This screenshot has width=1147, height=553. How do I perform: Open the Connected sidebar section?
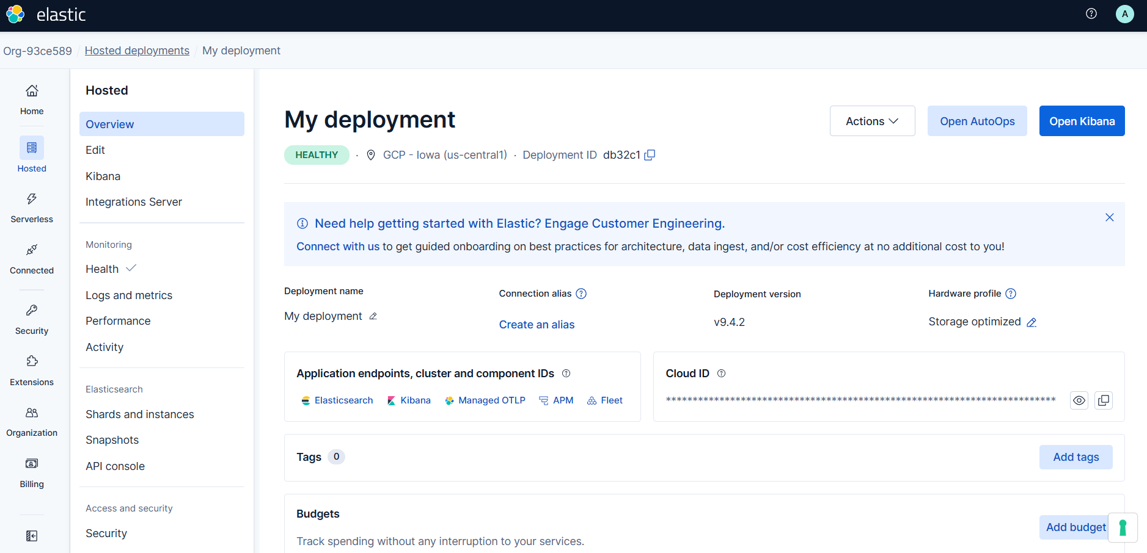pyautogui.click(x=32, y=259)
